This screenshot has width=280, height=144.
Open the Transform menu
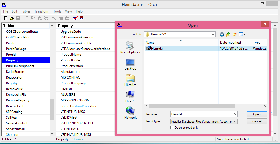pyautogui.click(x=42, y=11)
